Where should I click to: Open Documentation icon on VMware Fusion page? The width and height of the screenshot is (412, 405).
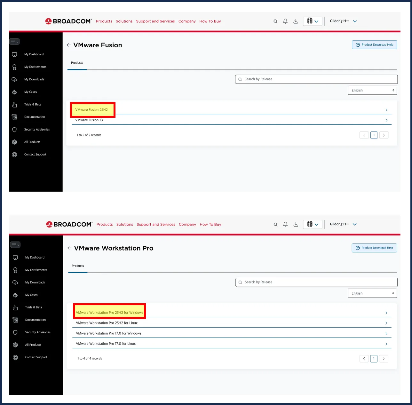(14, 117)
